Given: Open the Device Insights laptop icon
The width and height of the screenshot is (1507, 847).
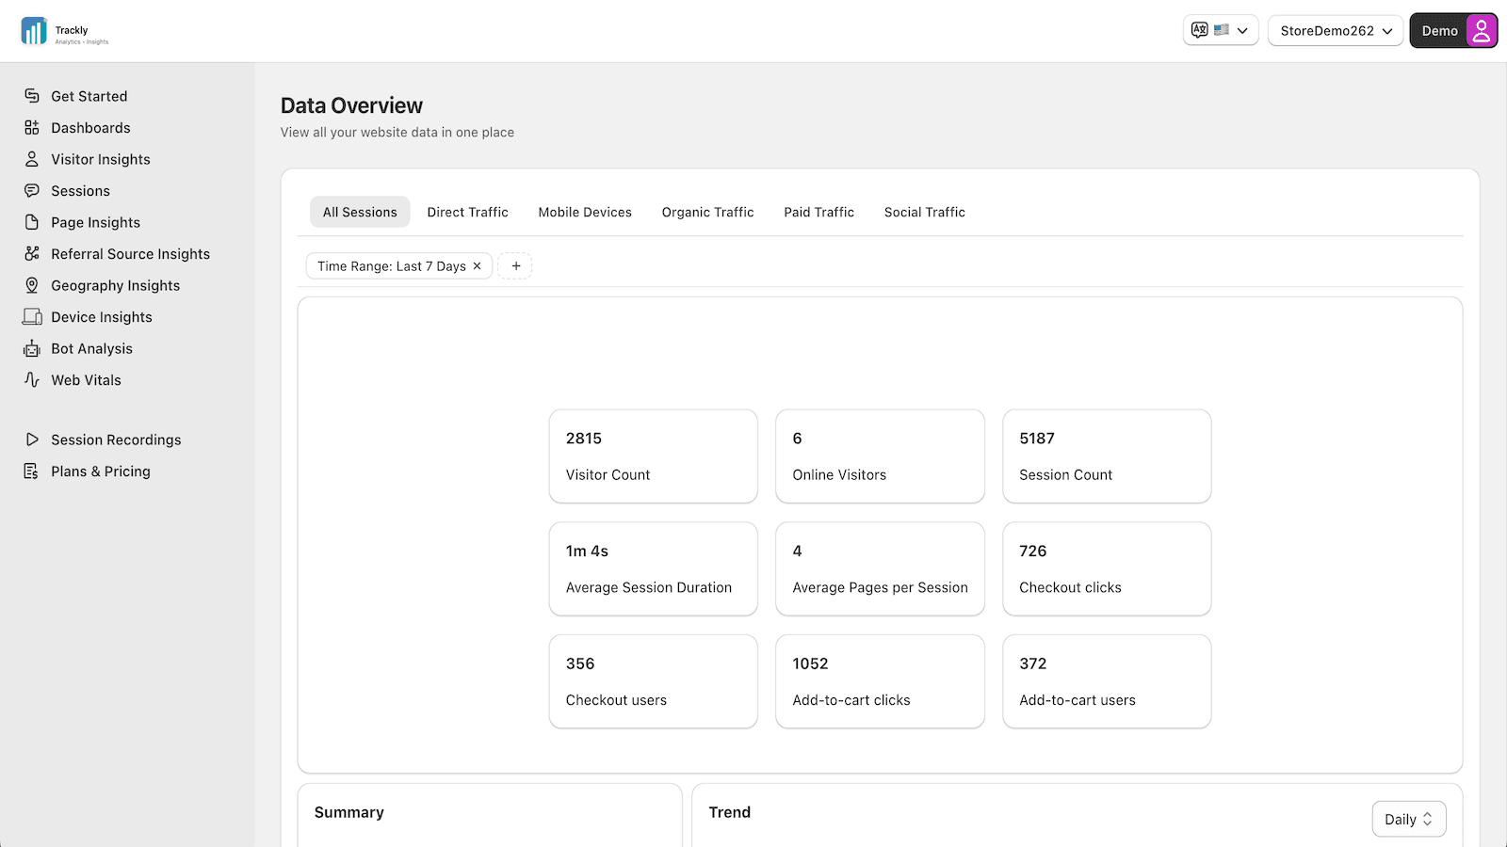Looking at the screenshot, I should tap(32, 317).
